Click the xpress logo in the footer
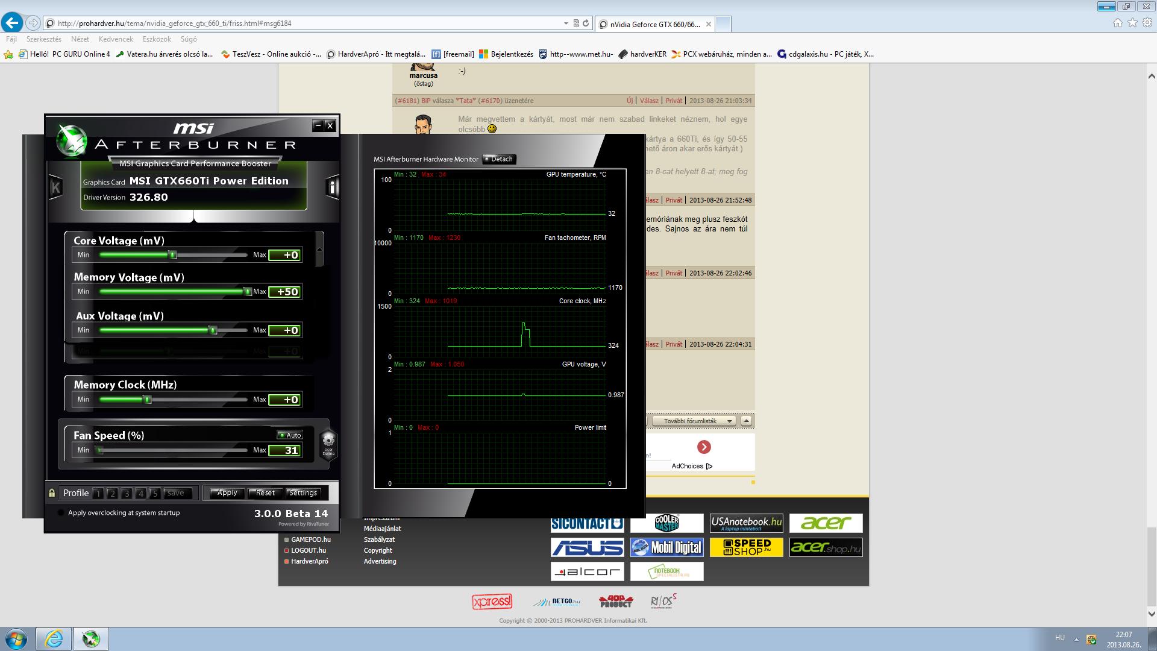Viewport: 1157px width, 651px height. point(492,602)
